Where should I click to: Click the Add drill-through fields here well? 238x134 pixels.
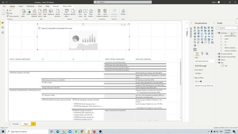pos(204,86)
